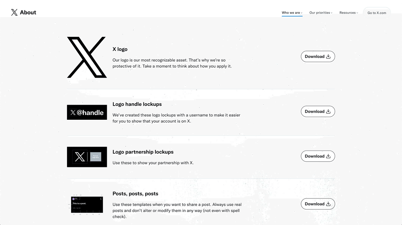Click the chevron beside Resources
Image resolution: width=402 pixels, height=225 pixels.
pos(357,13)
